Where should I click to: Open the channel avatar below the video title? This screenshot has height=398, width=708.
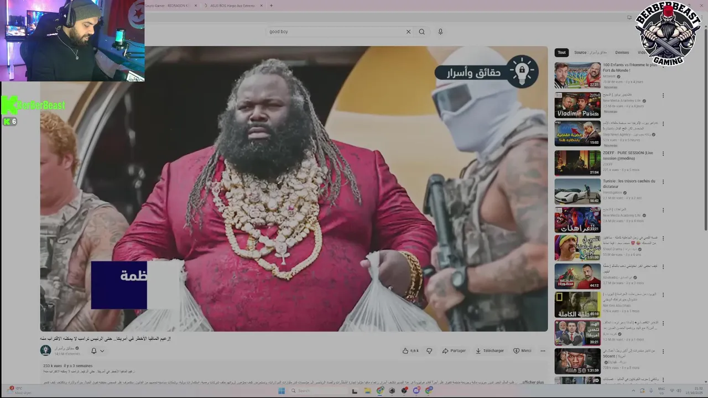(x=45, y=350)
